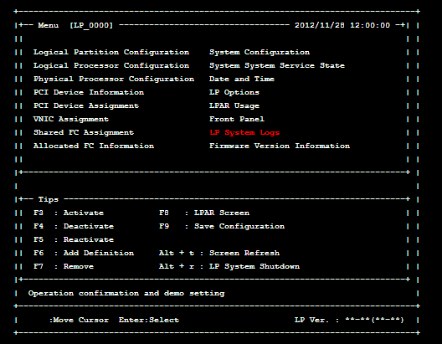Viewport: 442px width, 344px height.
Task: Open highlighted LP System Logs
Action: pyautogui.click(x=244, y=133)
